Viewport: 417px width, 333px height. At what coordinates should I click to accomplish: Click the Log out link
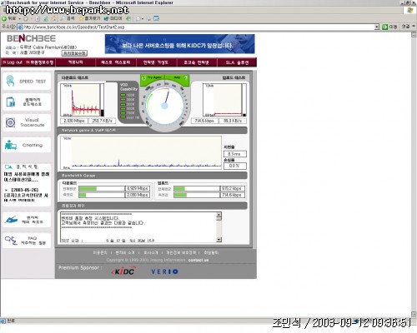click(x=13, y=62)
